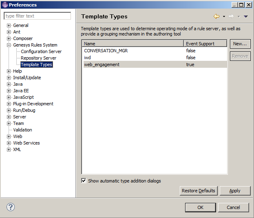Open the back history dropdown arrow
254x218 pixels.
224,16
